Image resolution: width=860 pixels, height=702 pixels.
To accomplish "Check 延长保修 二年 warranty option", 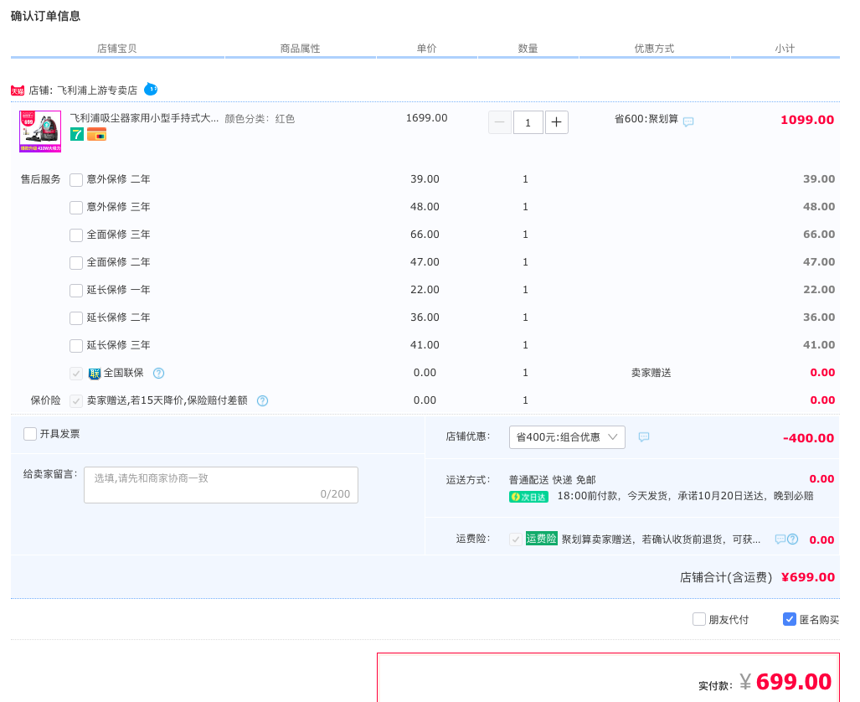I will click(x=76, y=317).
